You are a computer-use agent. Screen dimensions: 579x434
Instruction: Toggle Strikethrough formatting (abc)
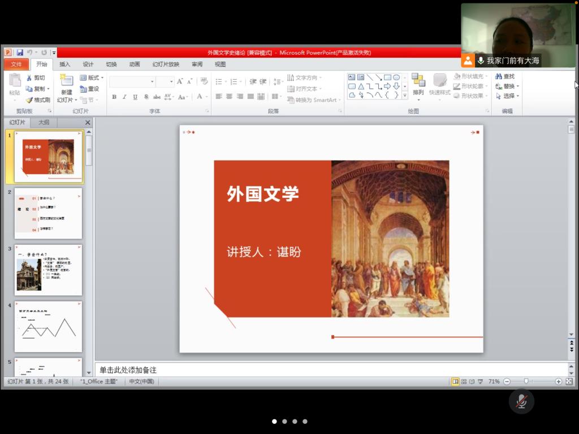157,97
